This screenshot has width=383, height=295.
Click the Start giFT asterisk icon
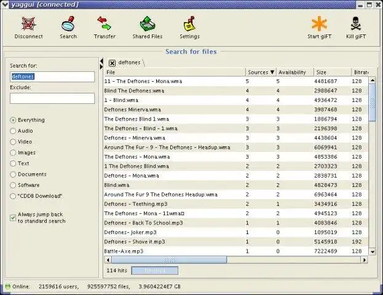(319, 23)
